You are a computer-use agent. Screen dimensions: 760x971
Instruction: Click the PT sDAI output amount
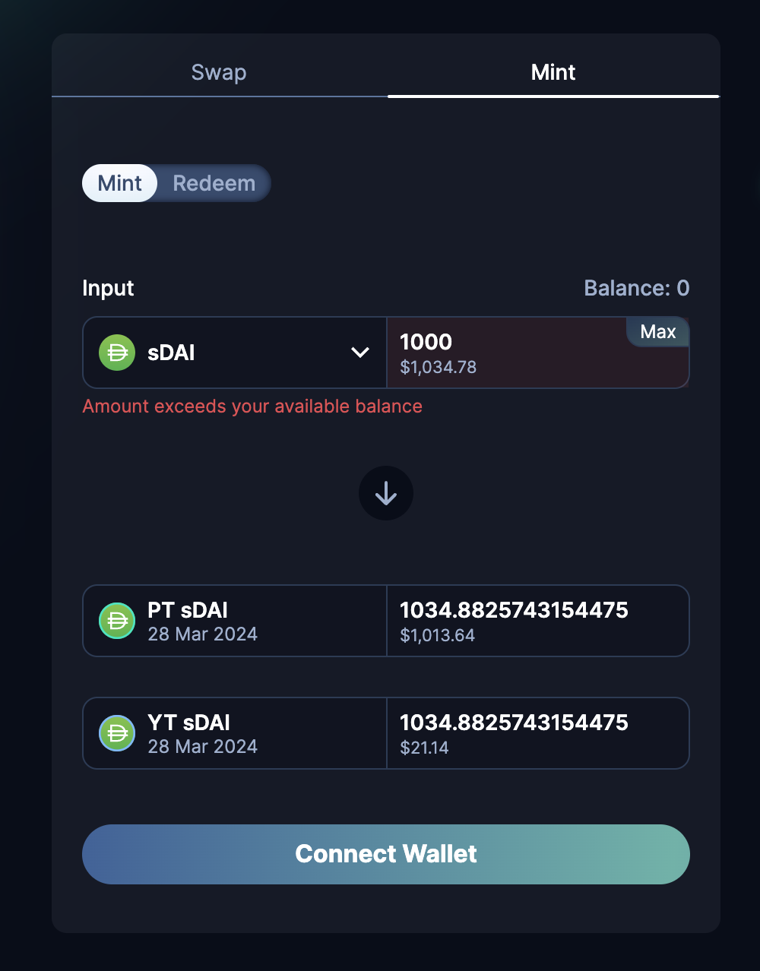click(514, 610)
